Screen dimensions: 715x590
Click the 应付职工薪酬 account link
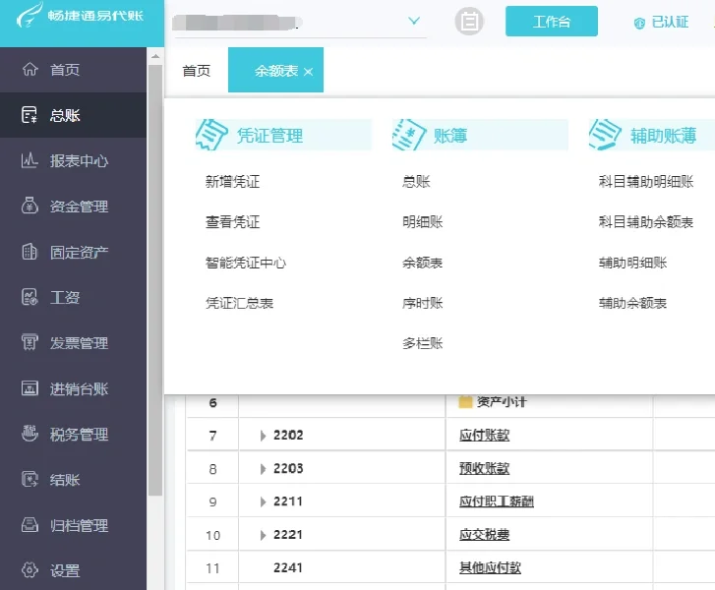(497, 501)
